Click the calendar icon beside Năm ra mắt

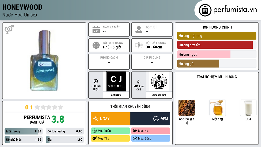click(96, 30)
